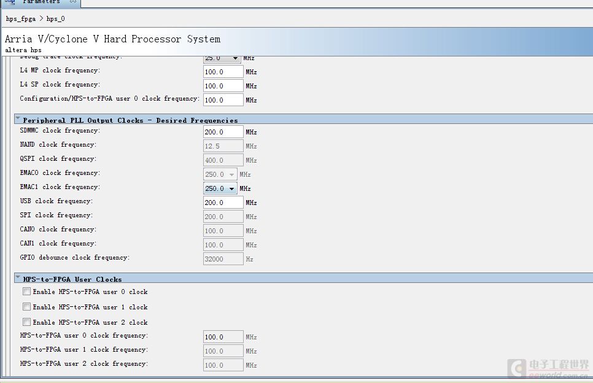Screen dimensions: 593x383
Task: Enable HPS-to-FPGA user 2 clock checkbox
Action: [x=26, y=322]
